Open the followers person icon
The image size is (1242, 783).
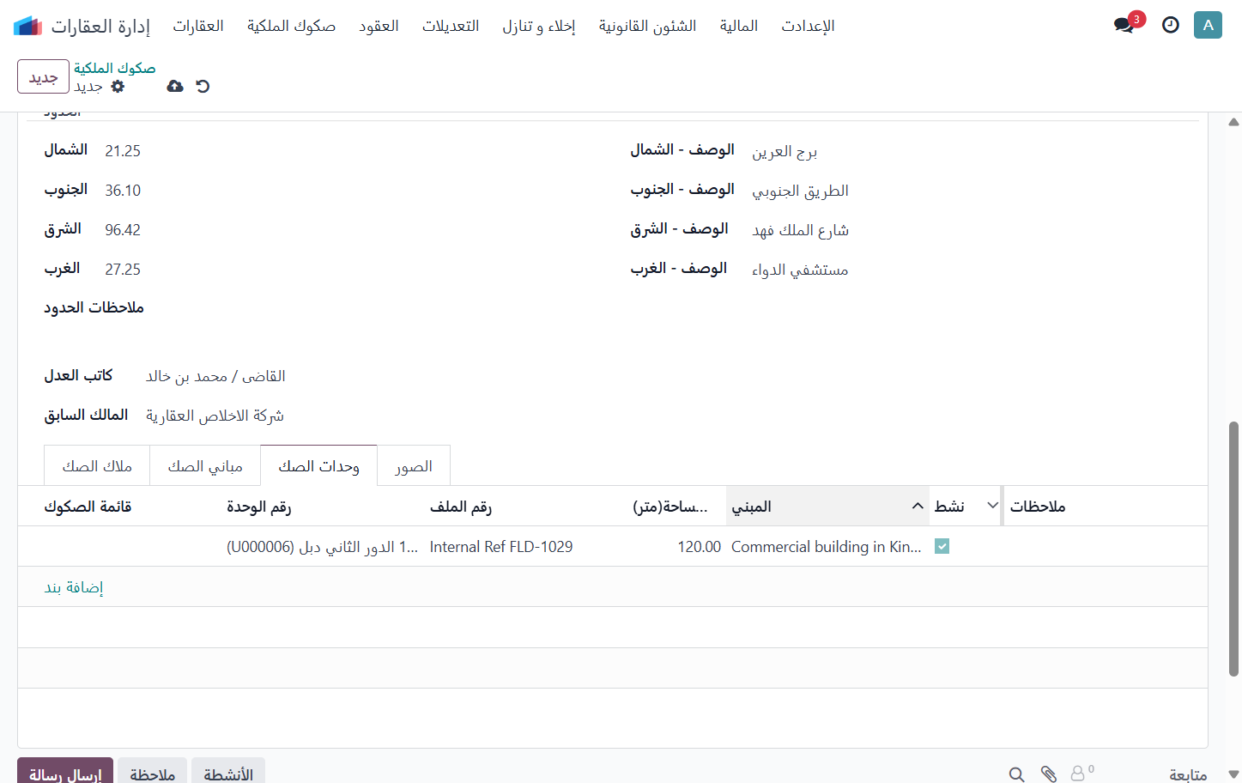pos(1081,774)
